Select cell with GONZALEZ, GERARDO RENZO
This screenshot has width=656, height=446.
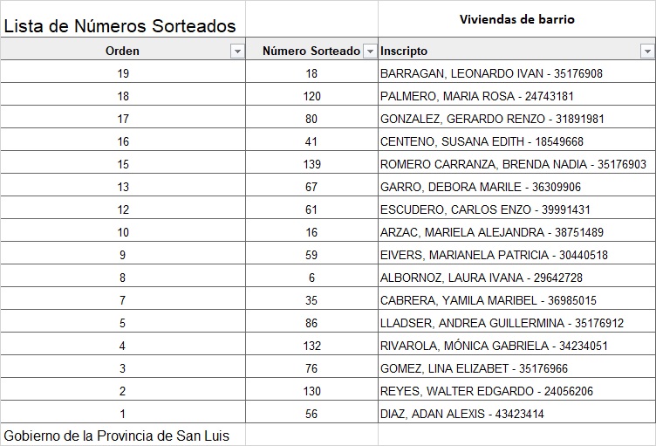click(492, 119)
